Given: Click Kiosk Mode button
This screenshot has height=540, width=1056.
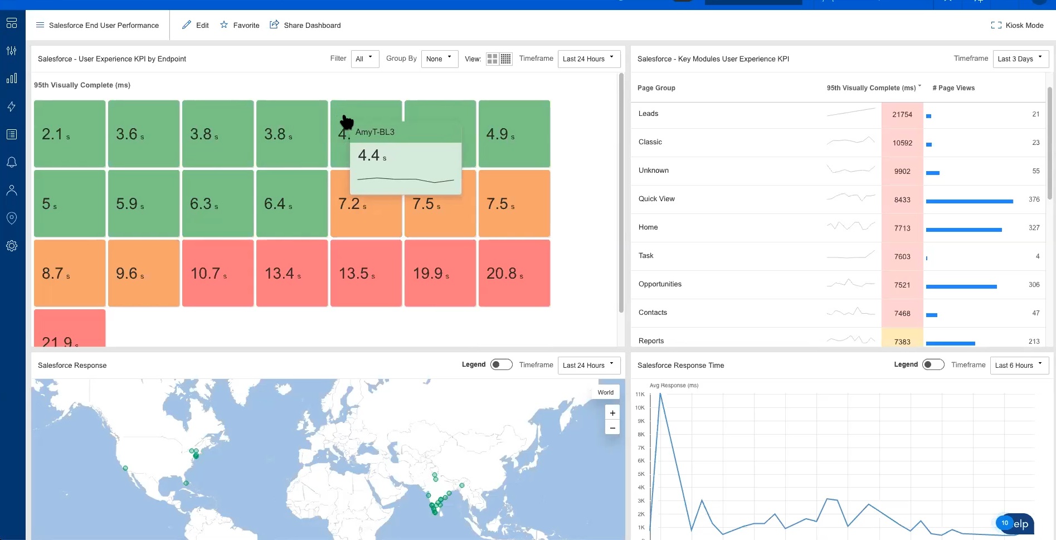Looking at the screenshot, I should tap(1017, 25).
